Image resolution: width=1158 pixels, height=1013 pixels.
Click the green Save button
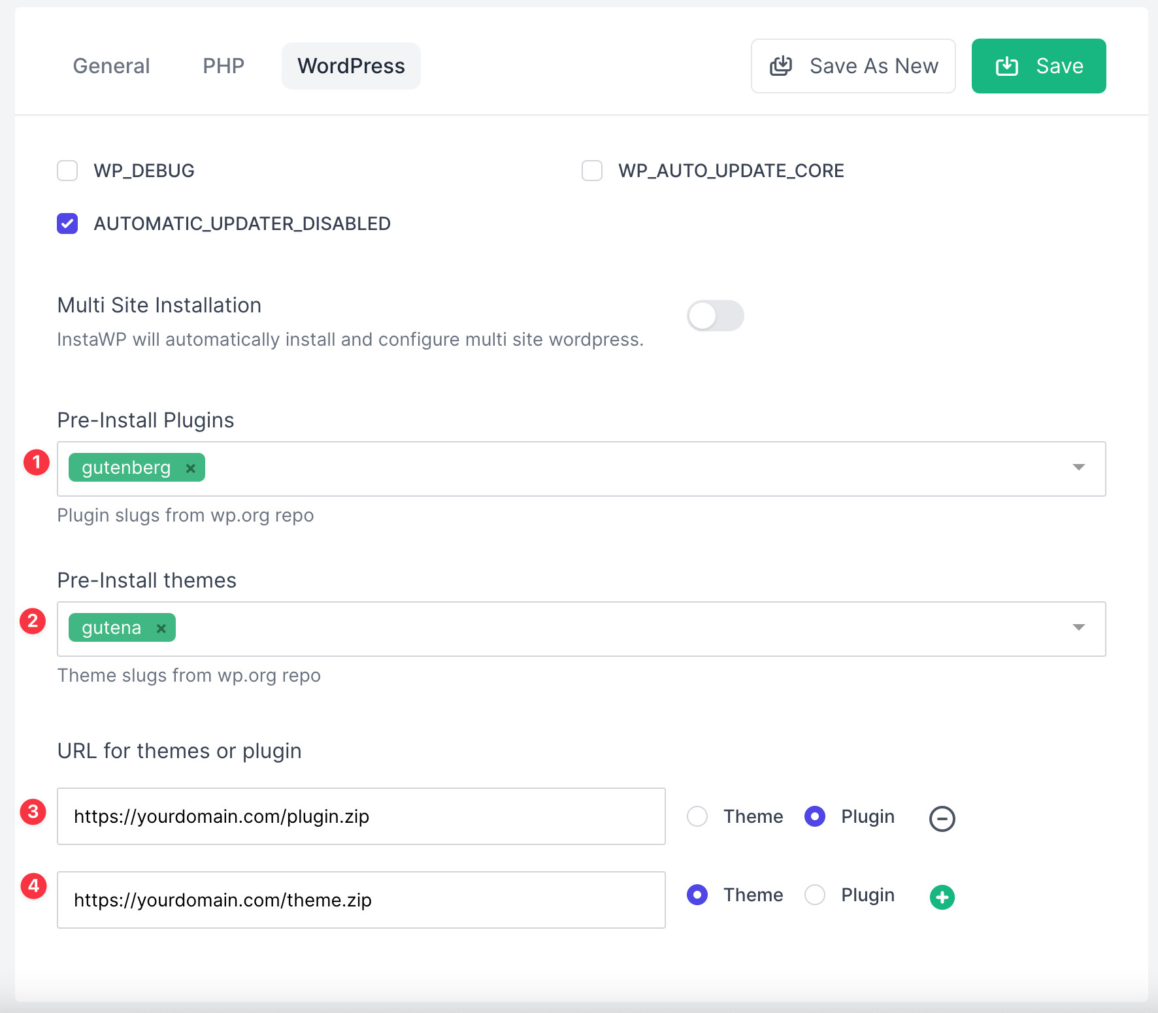pos(1038,66)
